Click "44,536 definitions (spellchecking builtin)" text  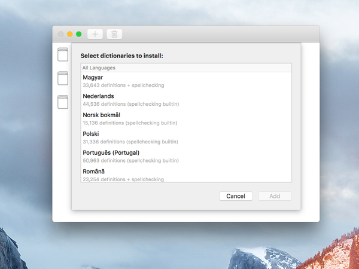point(130,104)
